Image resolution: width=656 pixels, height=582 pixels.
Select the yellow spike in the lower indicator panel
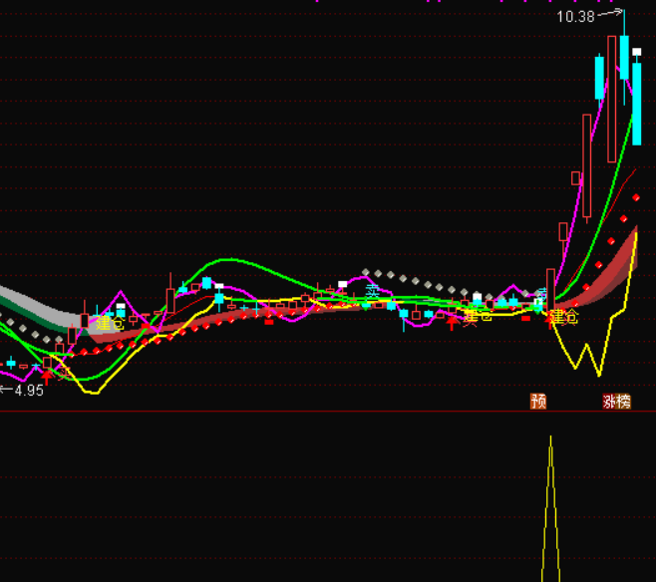coord(550,508)
